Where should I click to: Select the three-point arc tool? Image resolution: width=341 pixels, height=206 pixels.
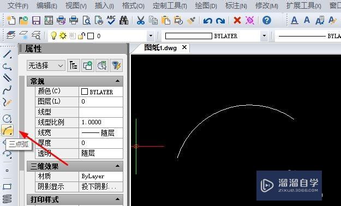click(7, 130)
